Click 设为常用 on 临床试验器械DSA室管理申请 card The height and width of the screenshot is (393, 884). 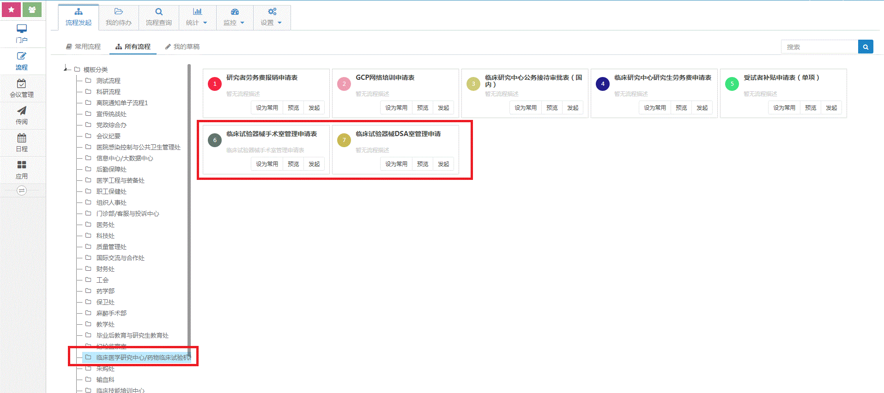click(396, 164)
